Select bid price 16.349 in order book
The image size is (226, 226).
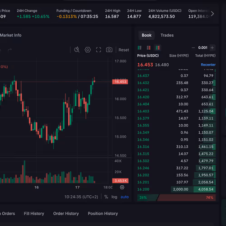pos(143,132)
